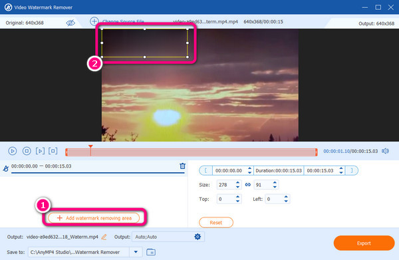Click the Size width field 278

point(225,185)
